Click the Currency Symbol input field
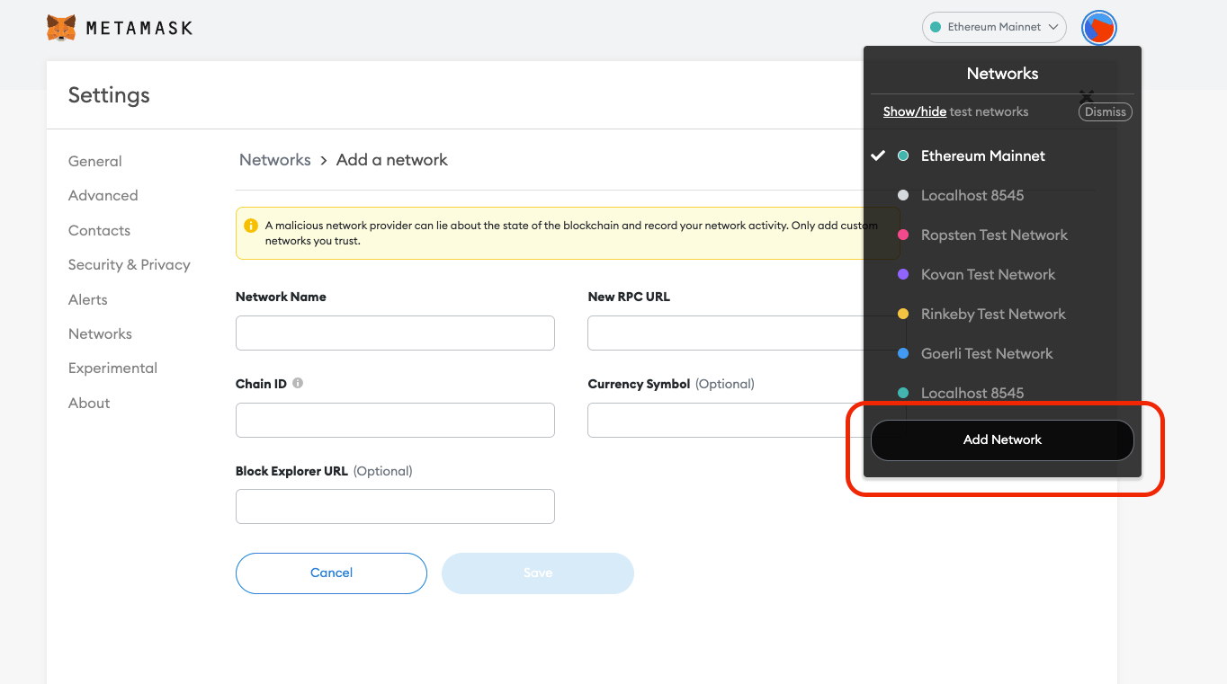1227x684 pixels. click(747, 420)
